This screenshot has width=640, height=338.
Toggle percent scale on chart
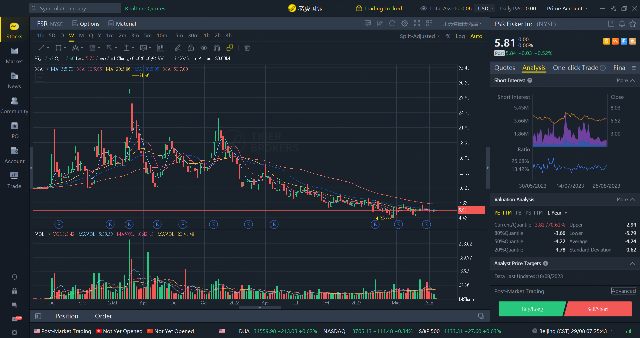pyautogui.click(x=448, y=36)
